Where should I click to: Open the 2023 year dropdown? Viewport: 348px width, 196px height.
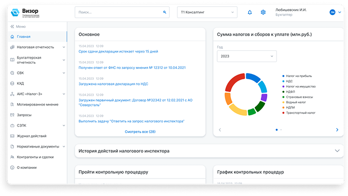[x=247, y=56]
